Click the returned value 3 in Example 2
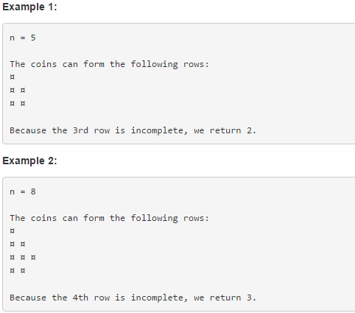Viewport: 355px width, 313px height. (250, 298)
